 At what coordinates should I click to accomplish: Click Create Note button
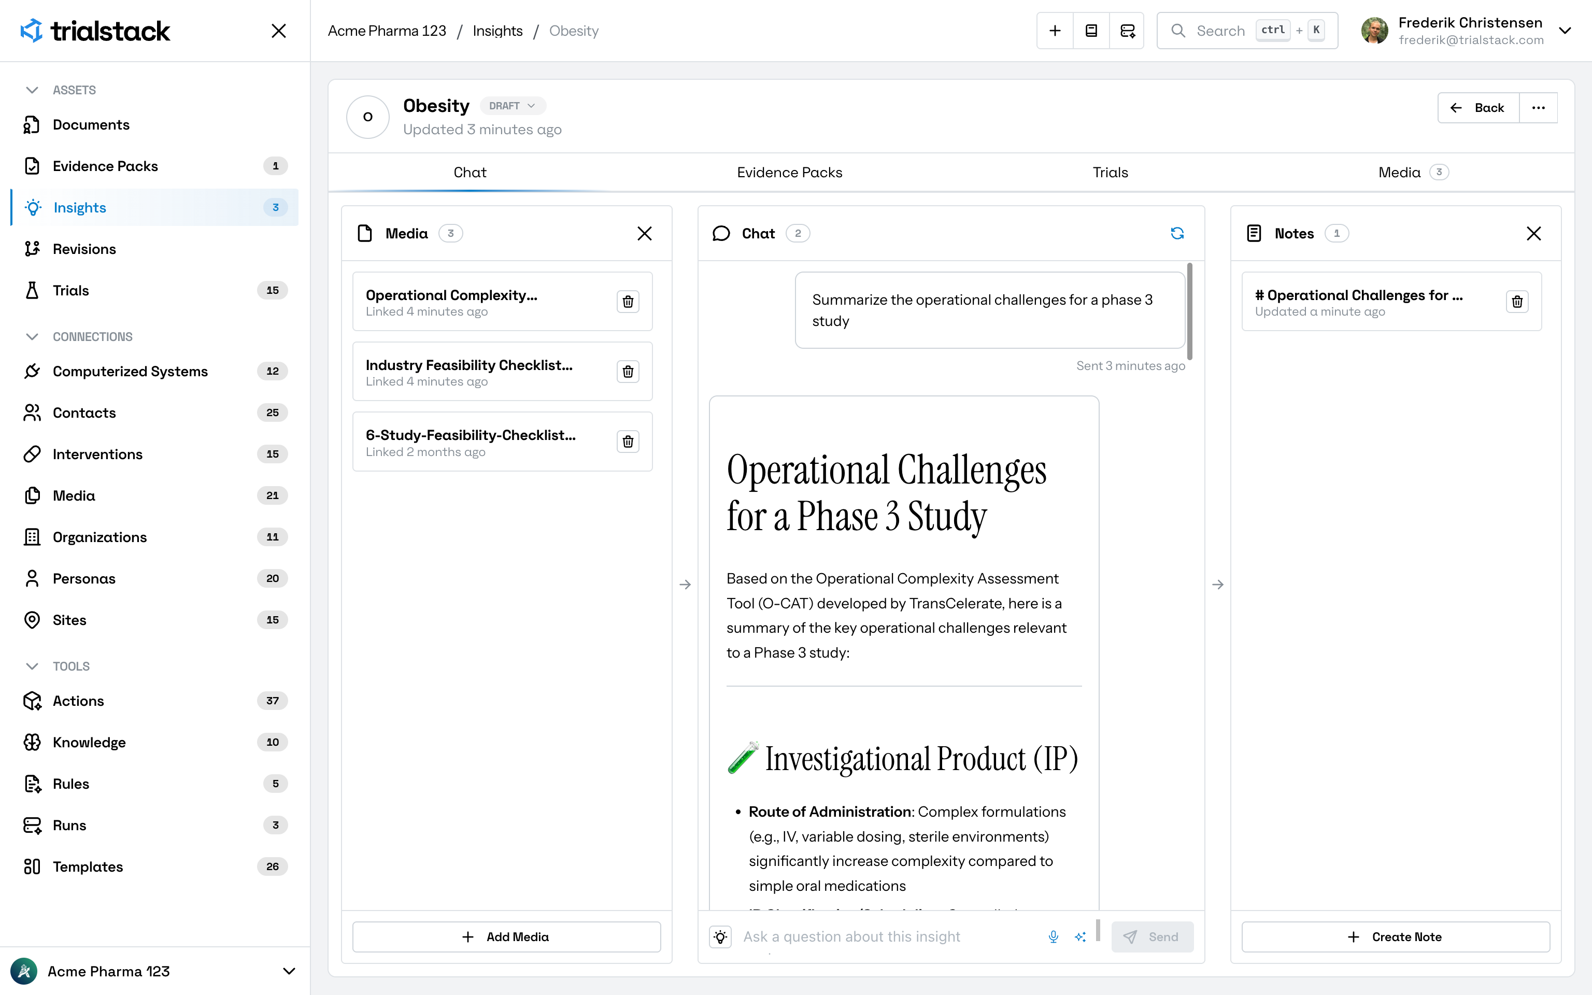click(1395, 936)
